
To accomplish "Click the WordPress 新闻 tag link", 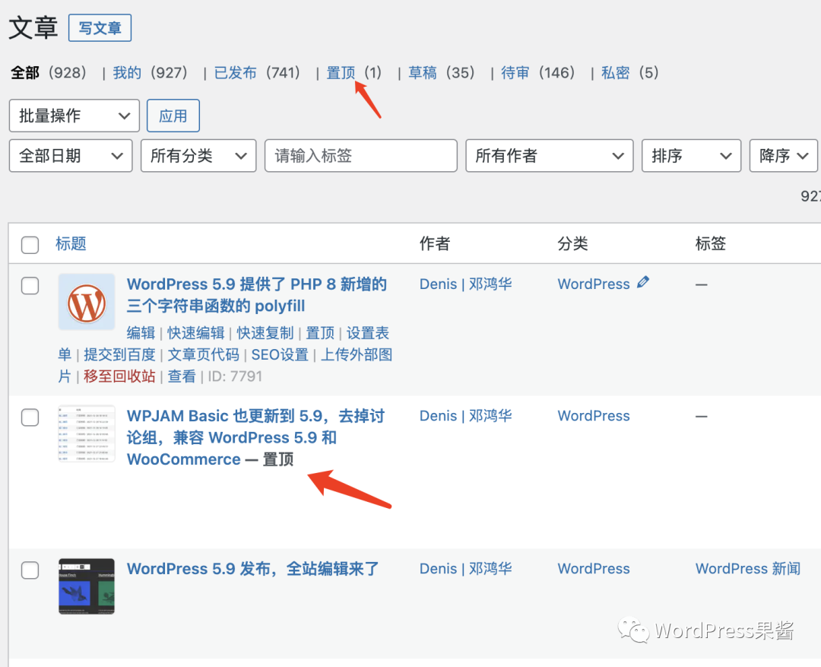I will coord(748,568).
